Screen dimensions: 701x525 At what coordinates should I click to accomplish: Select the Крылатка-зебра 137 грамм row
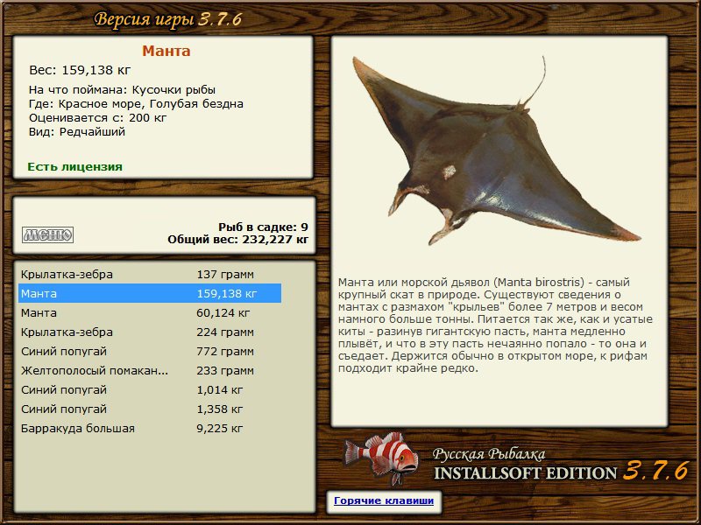[x=150, y=274]
